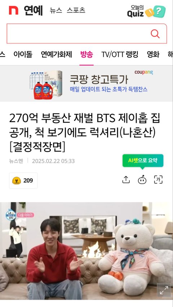Image resolution: width=173 pixels, height=307 pixels.
Task: Go to the 영화 tab
Action: [153, 54]
